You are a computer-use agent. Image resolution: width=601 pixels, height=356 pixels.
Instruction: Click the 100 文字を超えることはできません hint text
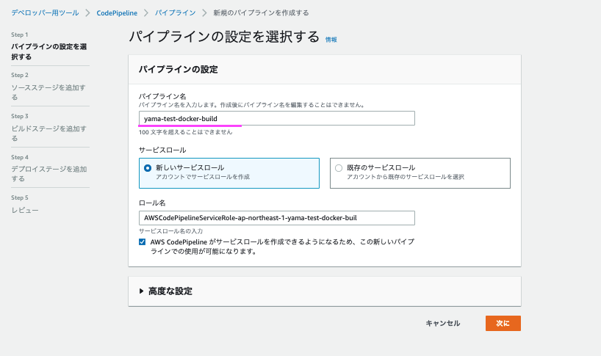click(x=185, y=132)
